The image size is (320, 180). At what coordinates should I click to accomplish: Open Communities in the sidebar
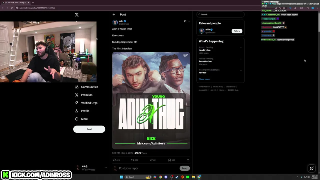click(86, 87)
